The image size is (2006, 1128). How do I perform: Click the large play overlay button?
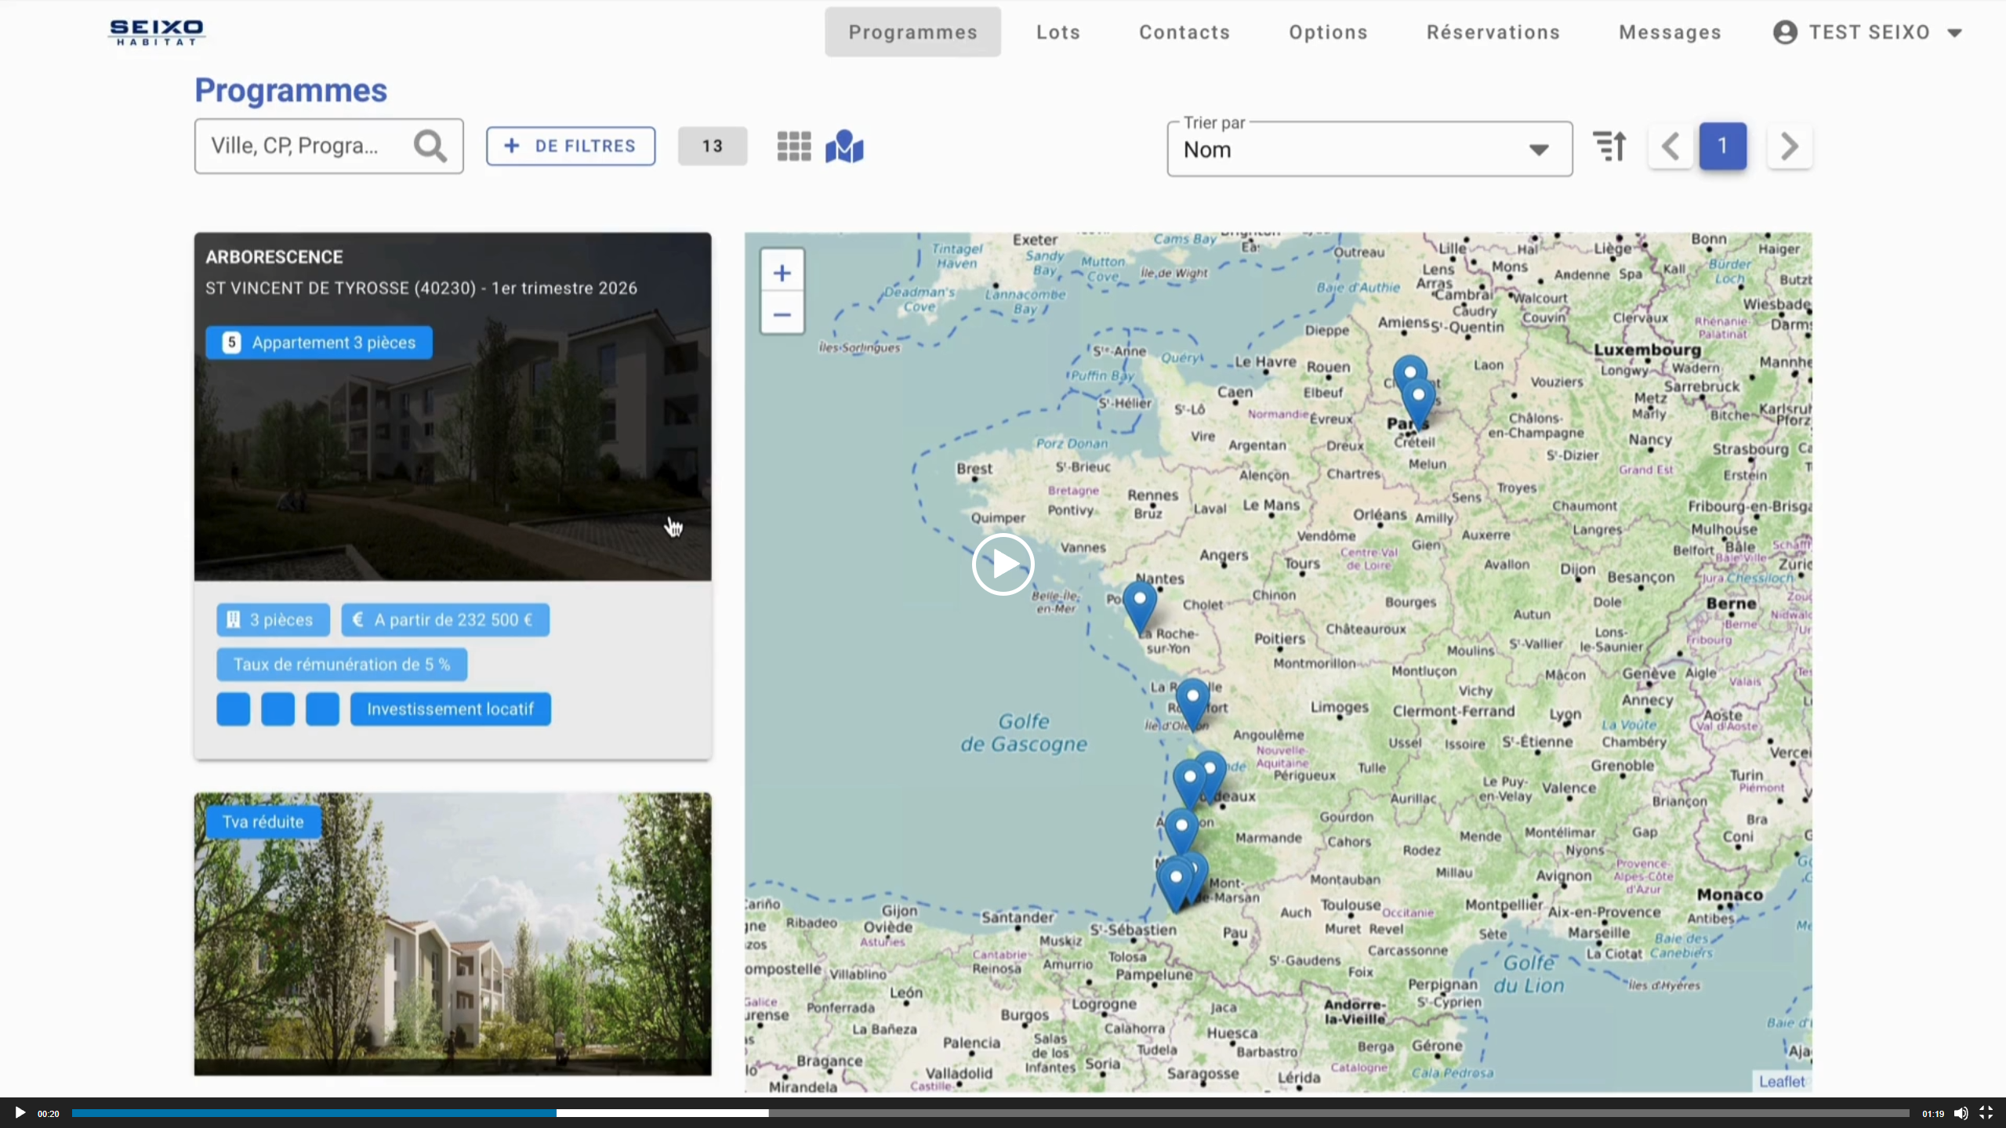pyautogui.click(x=1003, y=564)
